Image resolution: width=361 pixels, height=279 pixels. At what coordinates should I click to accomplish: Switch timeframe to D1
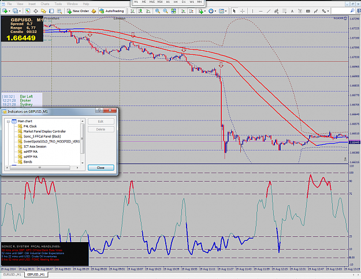(184, 2)
